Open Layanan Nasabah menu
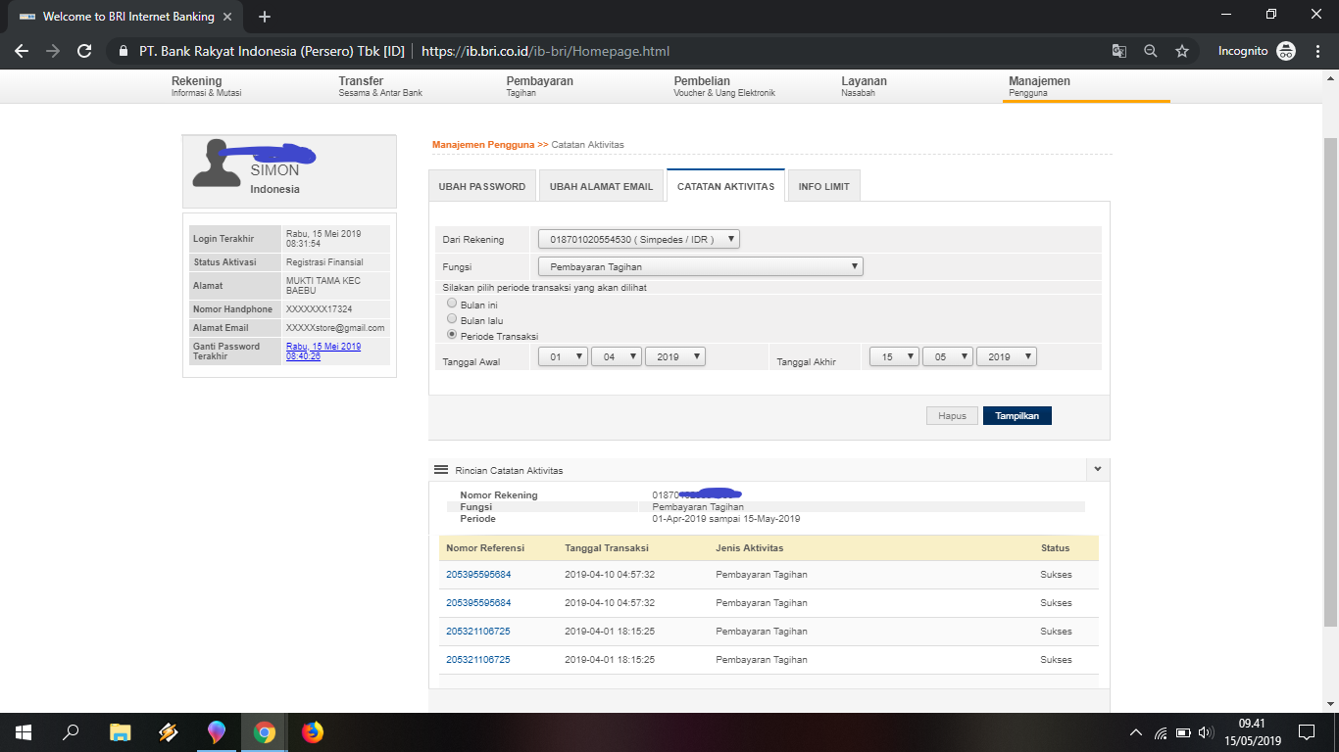Image resolution: width=1339 pixels, height=752 pixels. pos(864,86)
